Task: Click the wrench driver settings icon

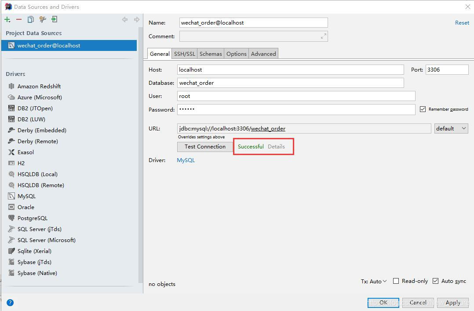Action: point(42,19)
